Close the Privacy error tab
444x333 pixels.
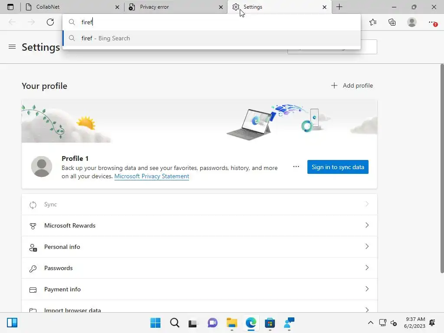pyautogui.click(x=221, y=7)
